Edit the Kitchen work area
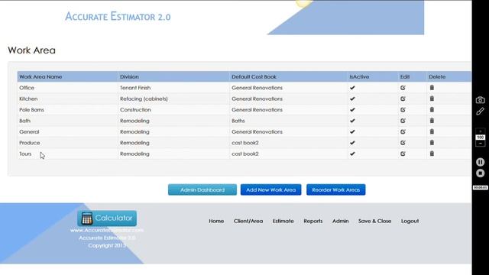 pos(403,99)
